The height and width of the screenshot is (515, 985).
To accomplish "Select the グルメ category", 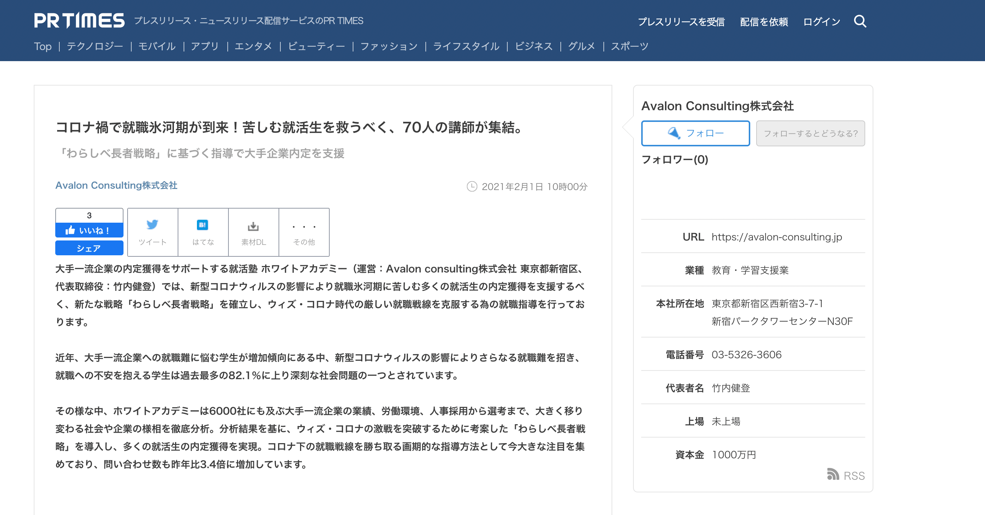I will [582, 46].
